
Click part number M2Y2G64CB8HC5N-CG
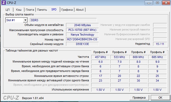82,39
